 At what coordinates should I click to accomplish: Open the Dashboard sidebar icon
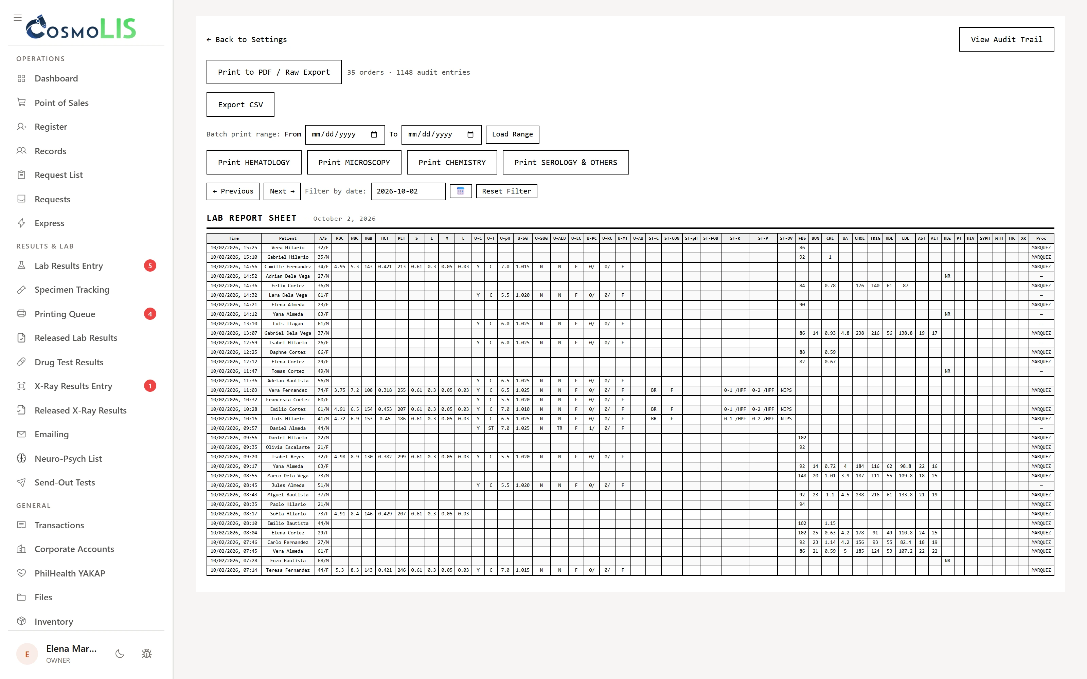(21, 78)
